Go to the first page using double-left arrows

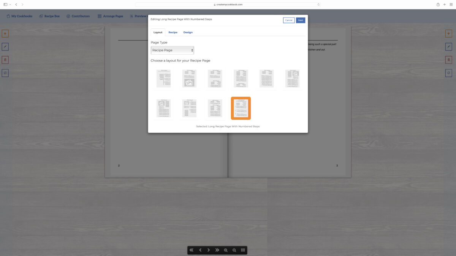tap(192, 250)
